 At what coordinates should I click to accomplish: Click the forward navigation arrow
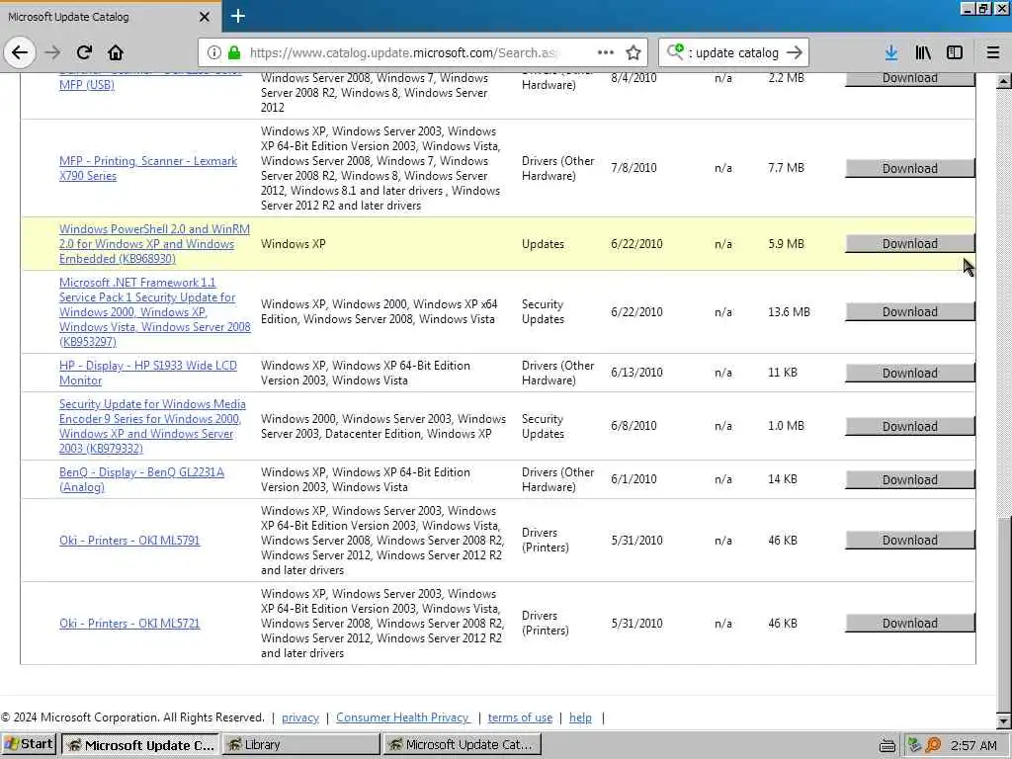pos(53,52)
